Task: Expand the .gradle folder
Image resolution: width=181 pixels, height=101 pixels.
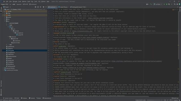Action: pos(5,11)
